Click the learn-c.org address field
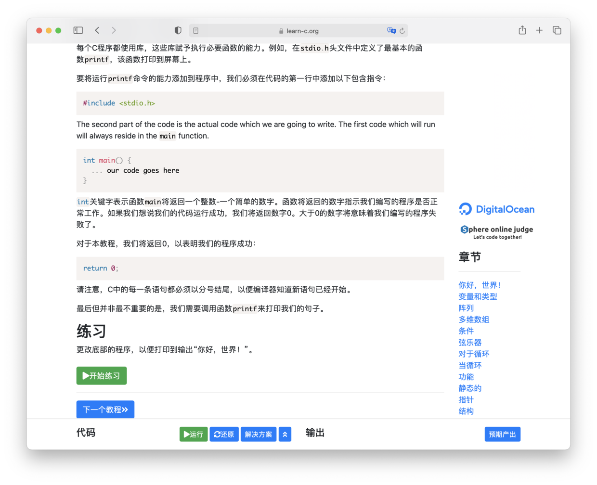Image resolution: width=597 pixels, height=485 pixels. click(298, 31)
